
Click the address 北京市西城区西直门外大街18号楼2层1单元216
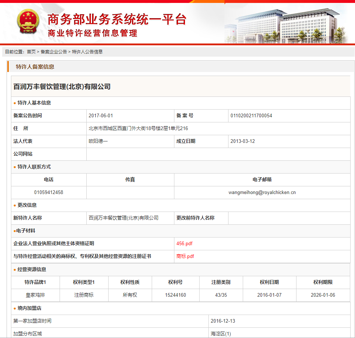pos(138,129)
